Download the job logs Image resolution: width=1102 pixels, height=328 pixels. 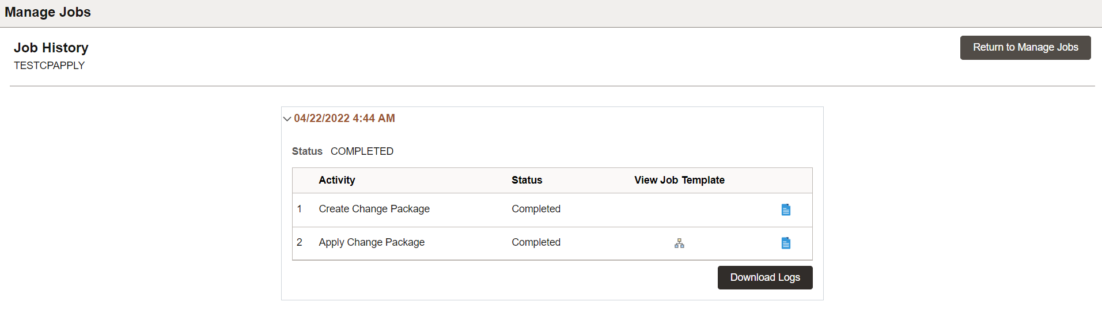click(764, 277)
